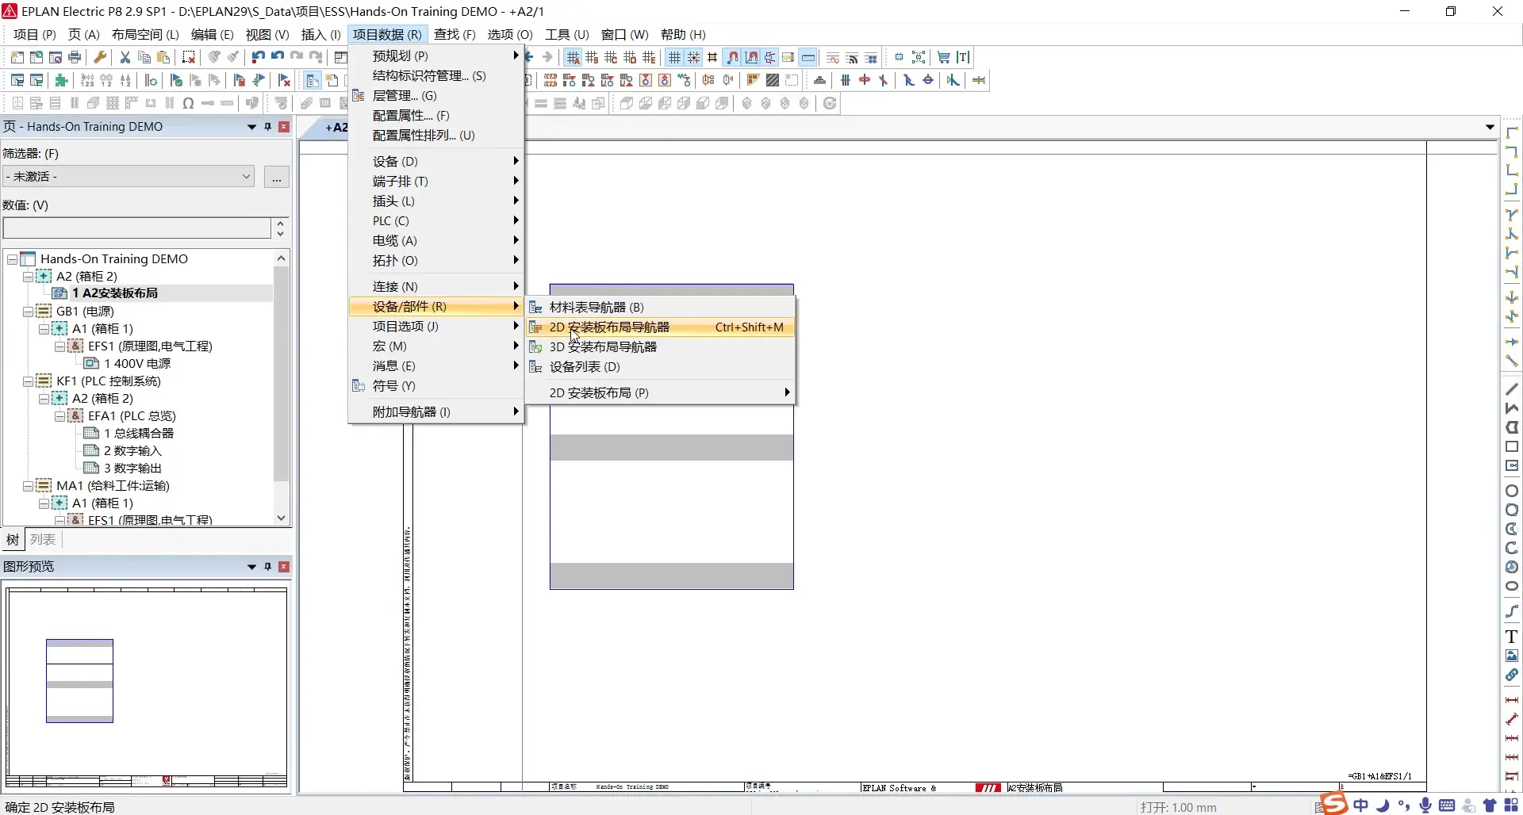Toggle design mode graph button
1523x815 pixels.
751,57
